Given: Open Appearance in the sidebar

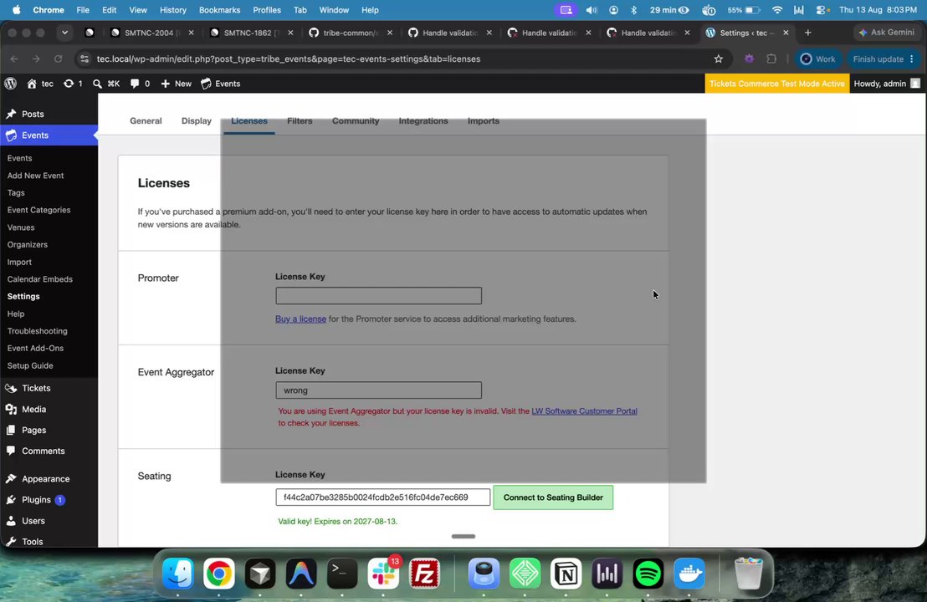Looking at the screenshot, I should pyautogui.click(x=49, y=478).
